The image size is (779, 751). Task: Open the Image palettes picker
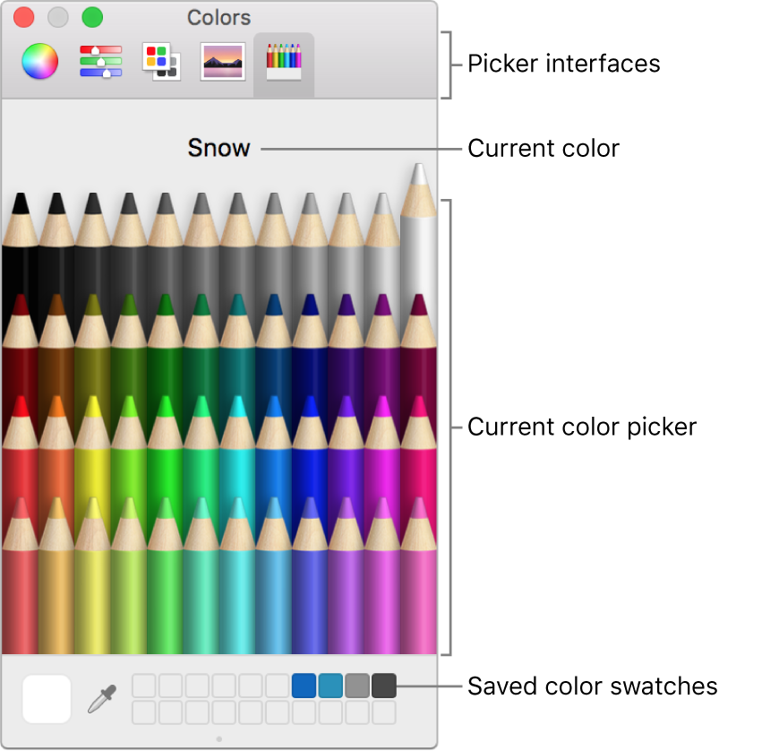pos(221,63)
